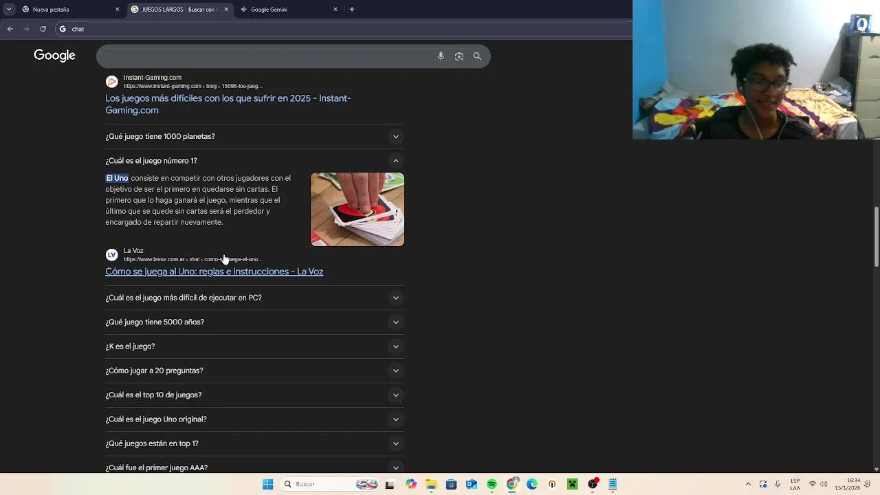Expand '¿Cuál es el top 10 de juegos?'
Screen dimensions: 880x495
254,395
